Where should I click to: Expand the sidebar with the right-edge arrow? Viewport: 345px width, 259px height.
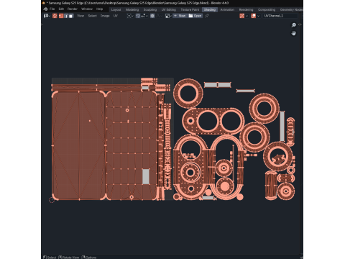click(x=300, y=24)
